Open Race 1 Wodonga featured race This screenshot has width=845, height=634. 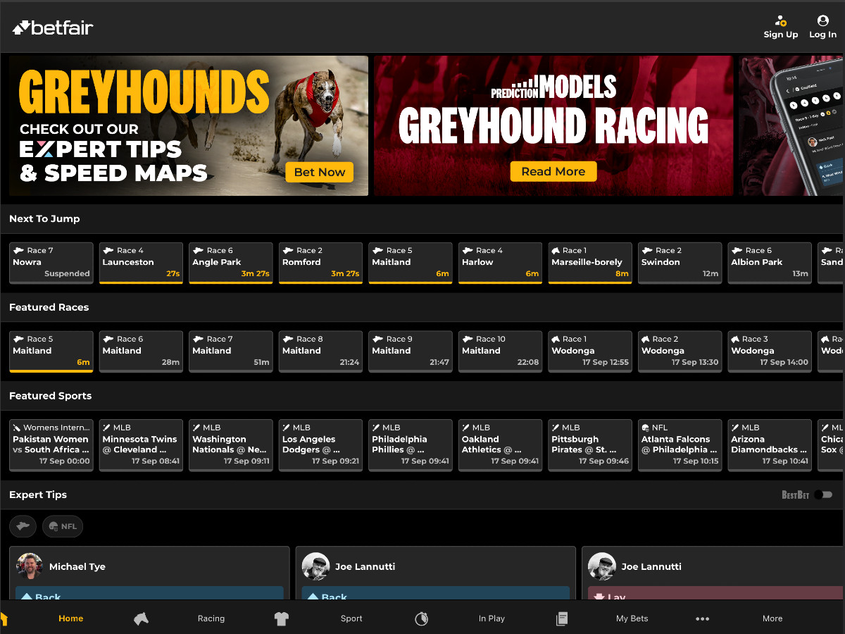pos(590,352)
